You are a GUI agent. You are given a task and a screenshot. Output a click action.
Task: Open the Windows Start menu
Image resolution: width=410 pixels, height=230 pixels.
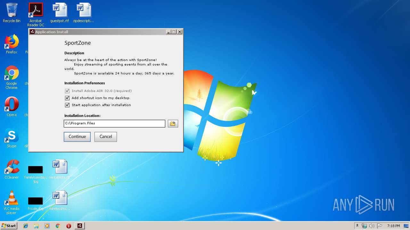(x=9, y=226)
